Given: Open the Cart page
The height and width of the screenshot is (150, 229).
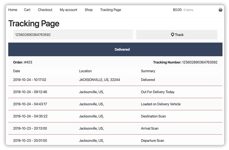Looking at the screenshot, I should click(27, 10).
